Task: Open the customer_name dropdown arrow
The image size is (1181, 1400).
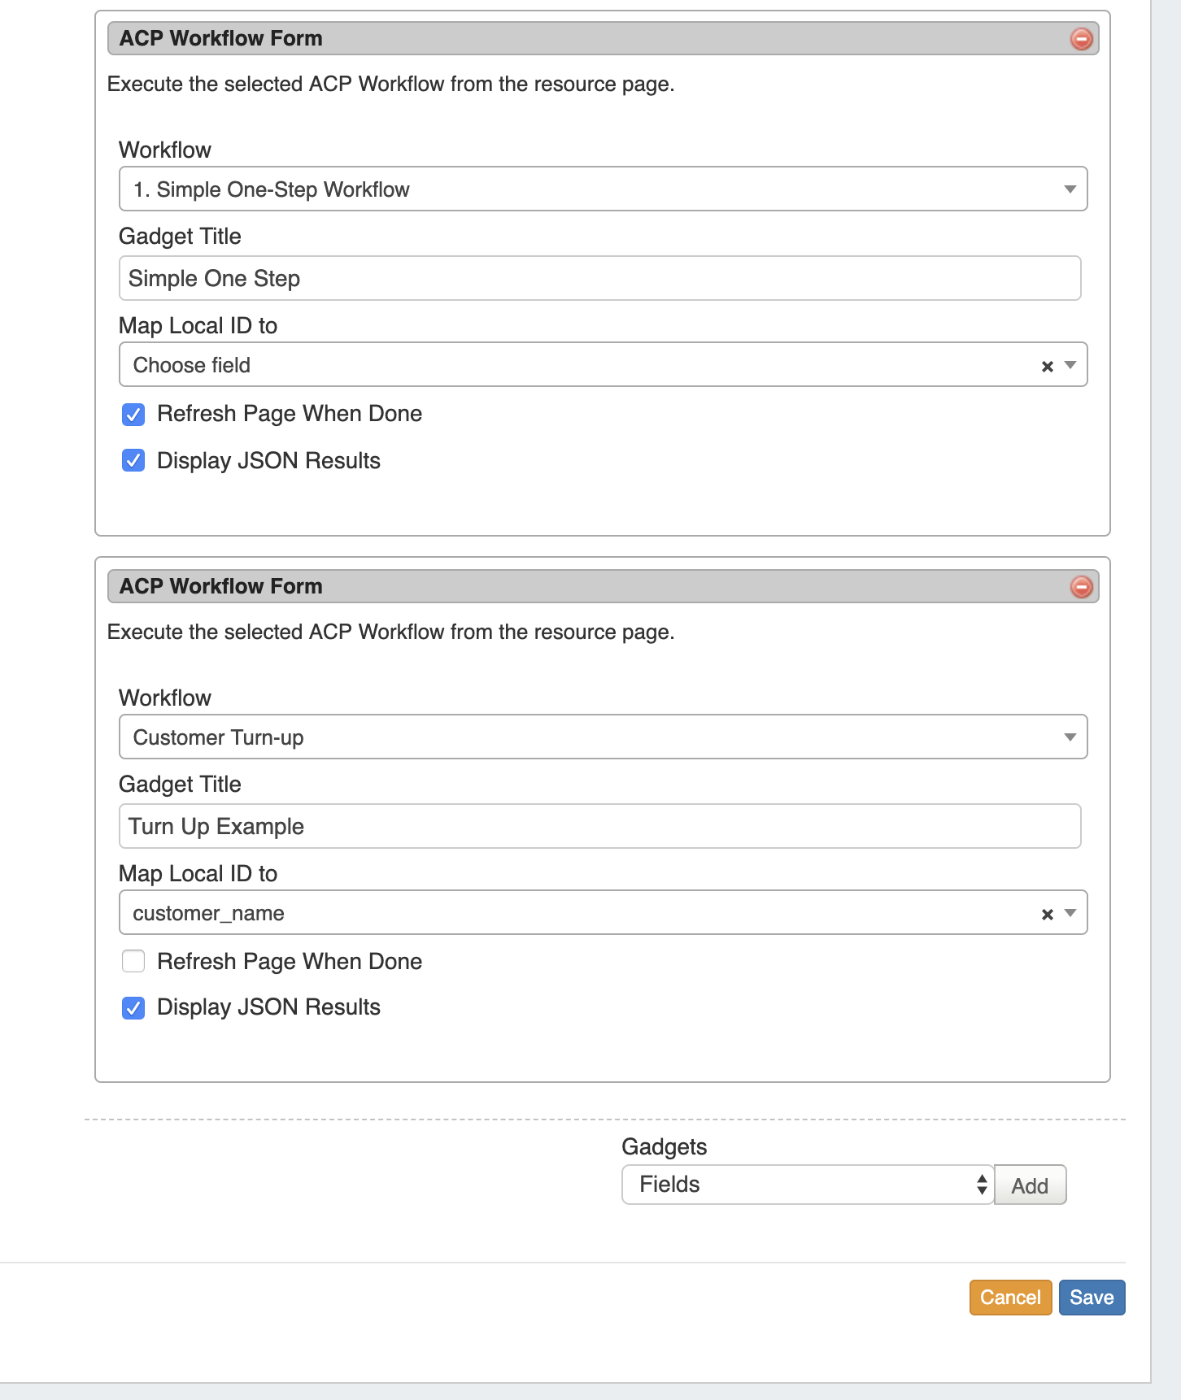Action: click(x=1070, y=914)
